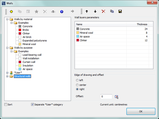Click the greyed properties list icon

coord(28,11)
